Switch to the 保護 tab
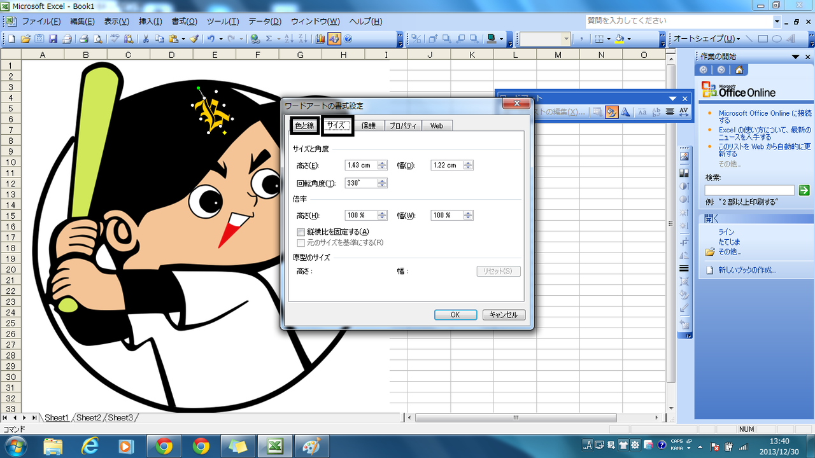Image resolution: width=815 pixels, height=458 pixels. (x=369, y=126)
